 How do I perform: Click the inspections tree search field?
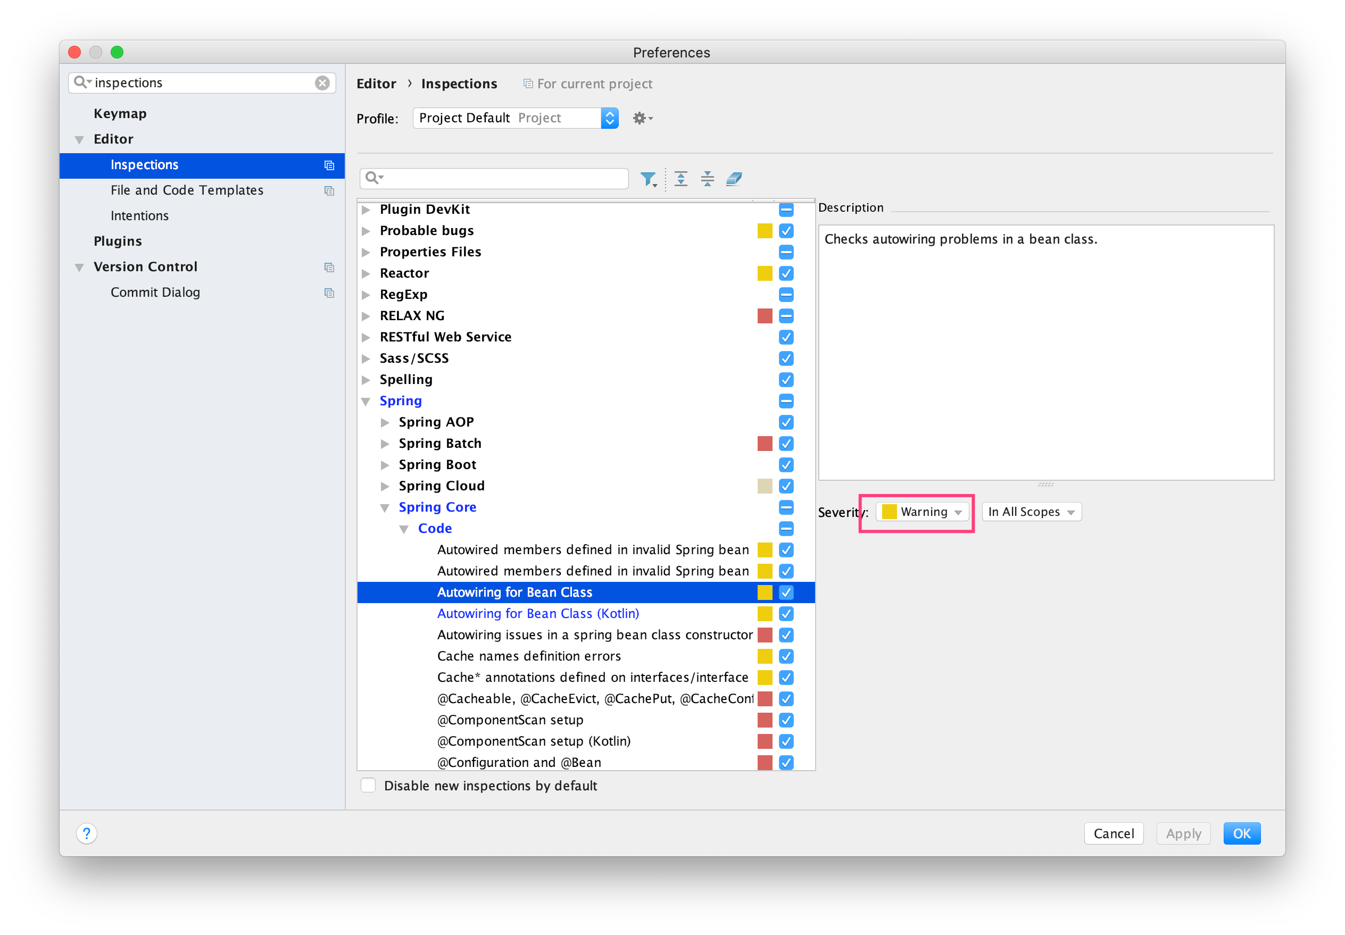504,178
